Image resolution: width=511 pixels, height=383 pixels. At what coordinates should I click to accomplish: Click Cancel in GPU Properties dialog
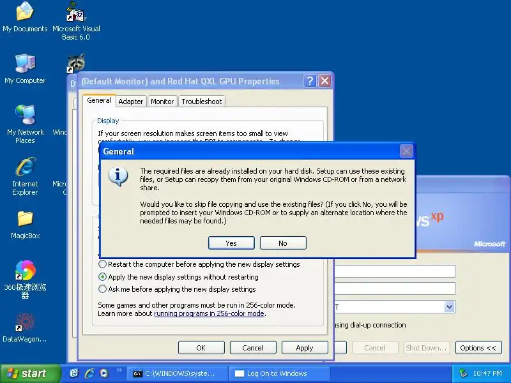click(252, 347)
